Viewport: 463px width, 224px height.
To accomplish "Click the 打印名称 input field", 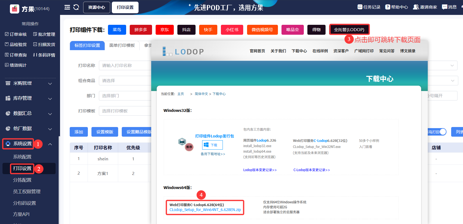I will (125, 66).
